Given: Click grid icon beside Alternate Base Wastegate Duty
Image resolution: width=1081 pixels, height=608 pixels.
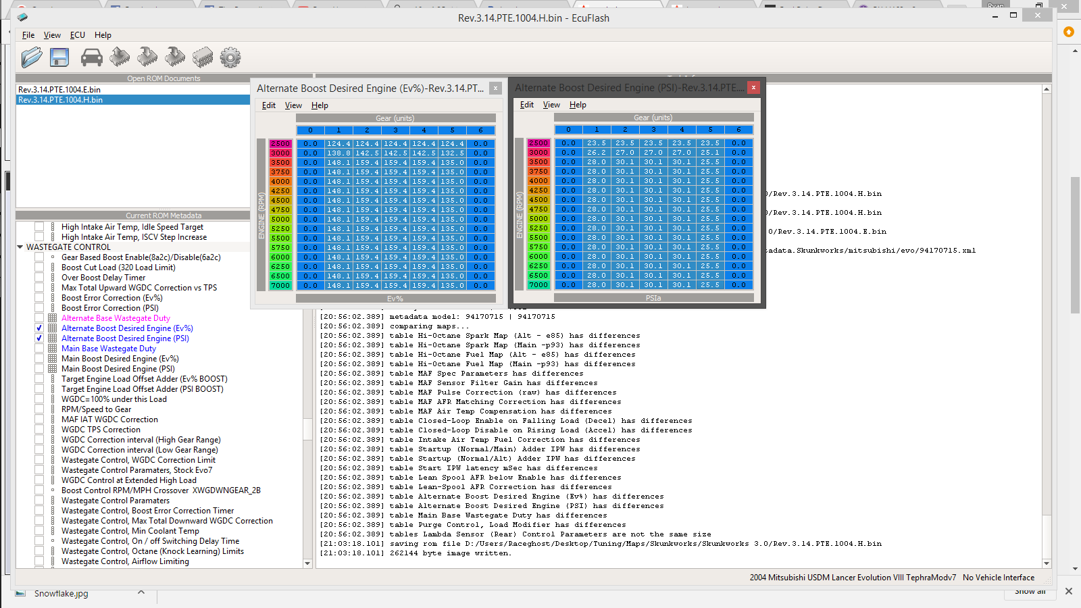Looking at the screenshot, I should (x=52, y=318).
